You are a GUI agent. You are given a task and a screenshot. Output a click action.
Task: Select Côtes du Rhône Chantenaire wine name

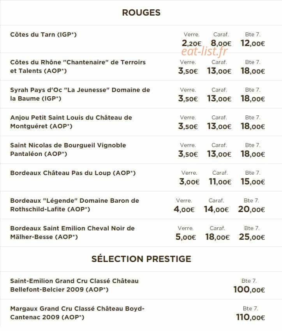[78, 67]
